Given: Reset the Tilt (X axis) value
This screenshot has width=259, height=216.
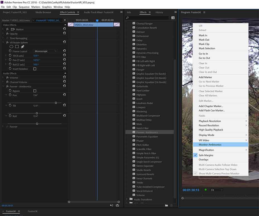Looking at the screenshot, I should click(x=64, y=55).
